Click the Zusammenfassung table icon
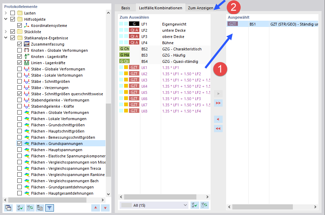Screen dimensions: 325x215 click(27, 44)
